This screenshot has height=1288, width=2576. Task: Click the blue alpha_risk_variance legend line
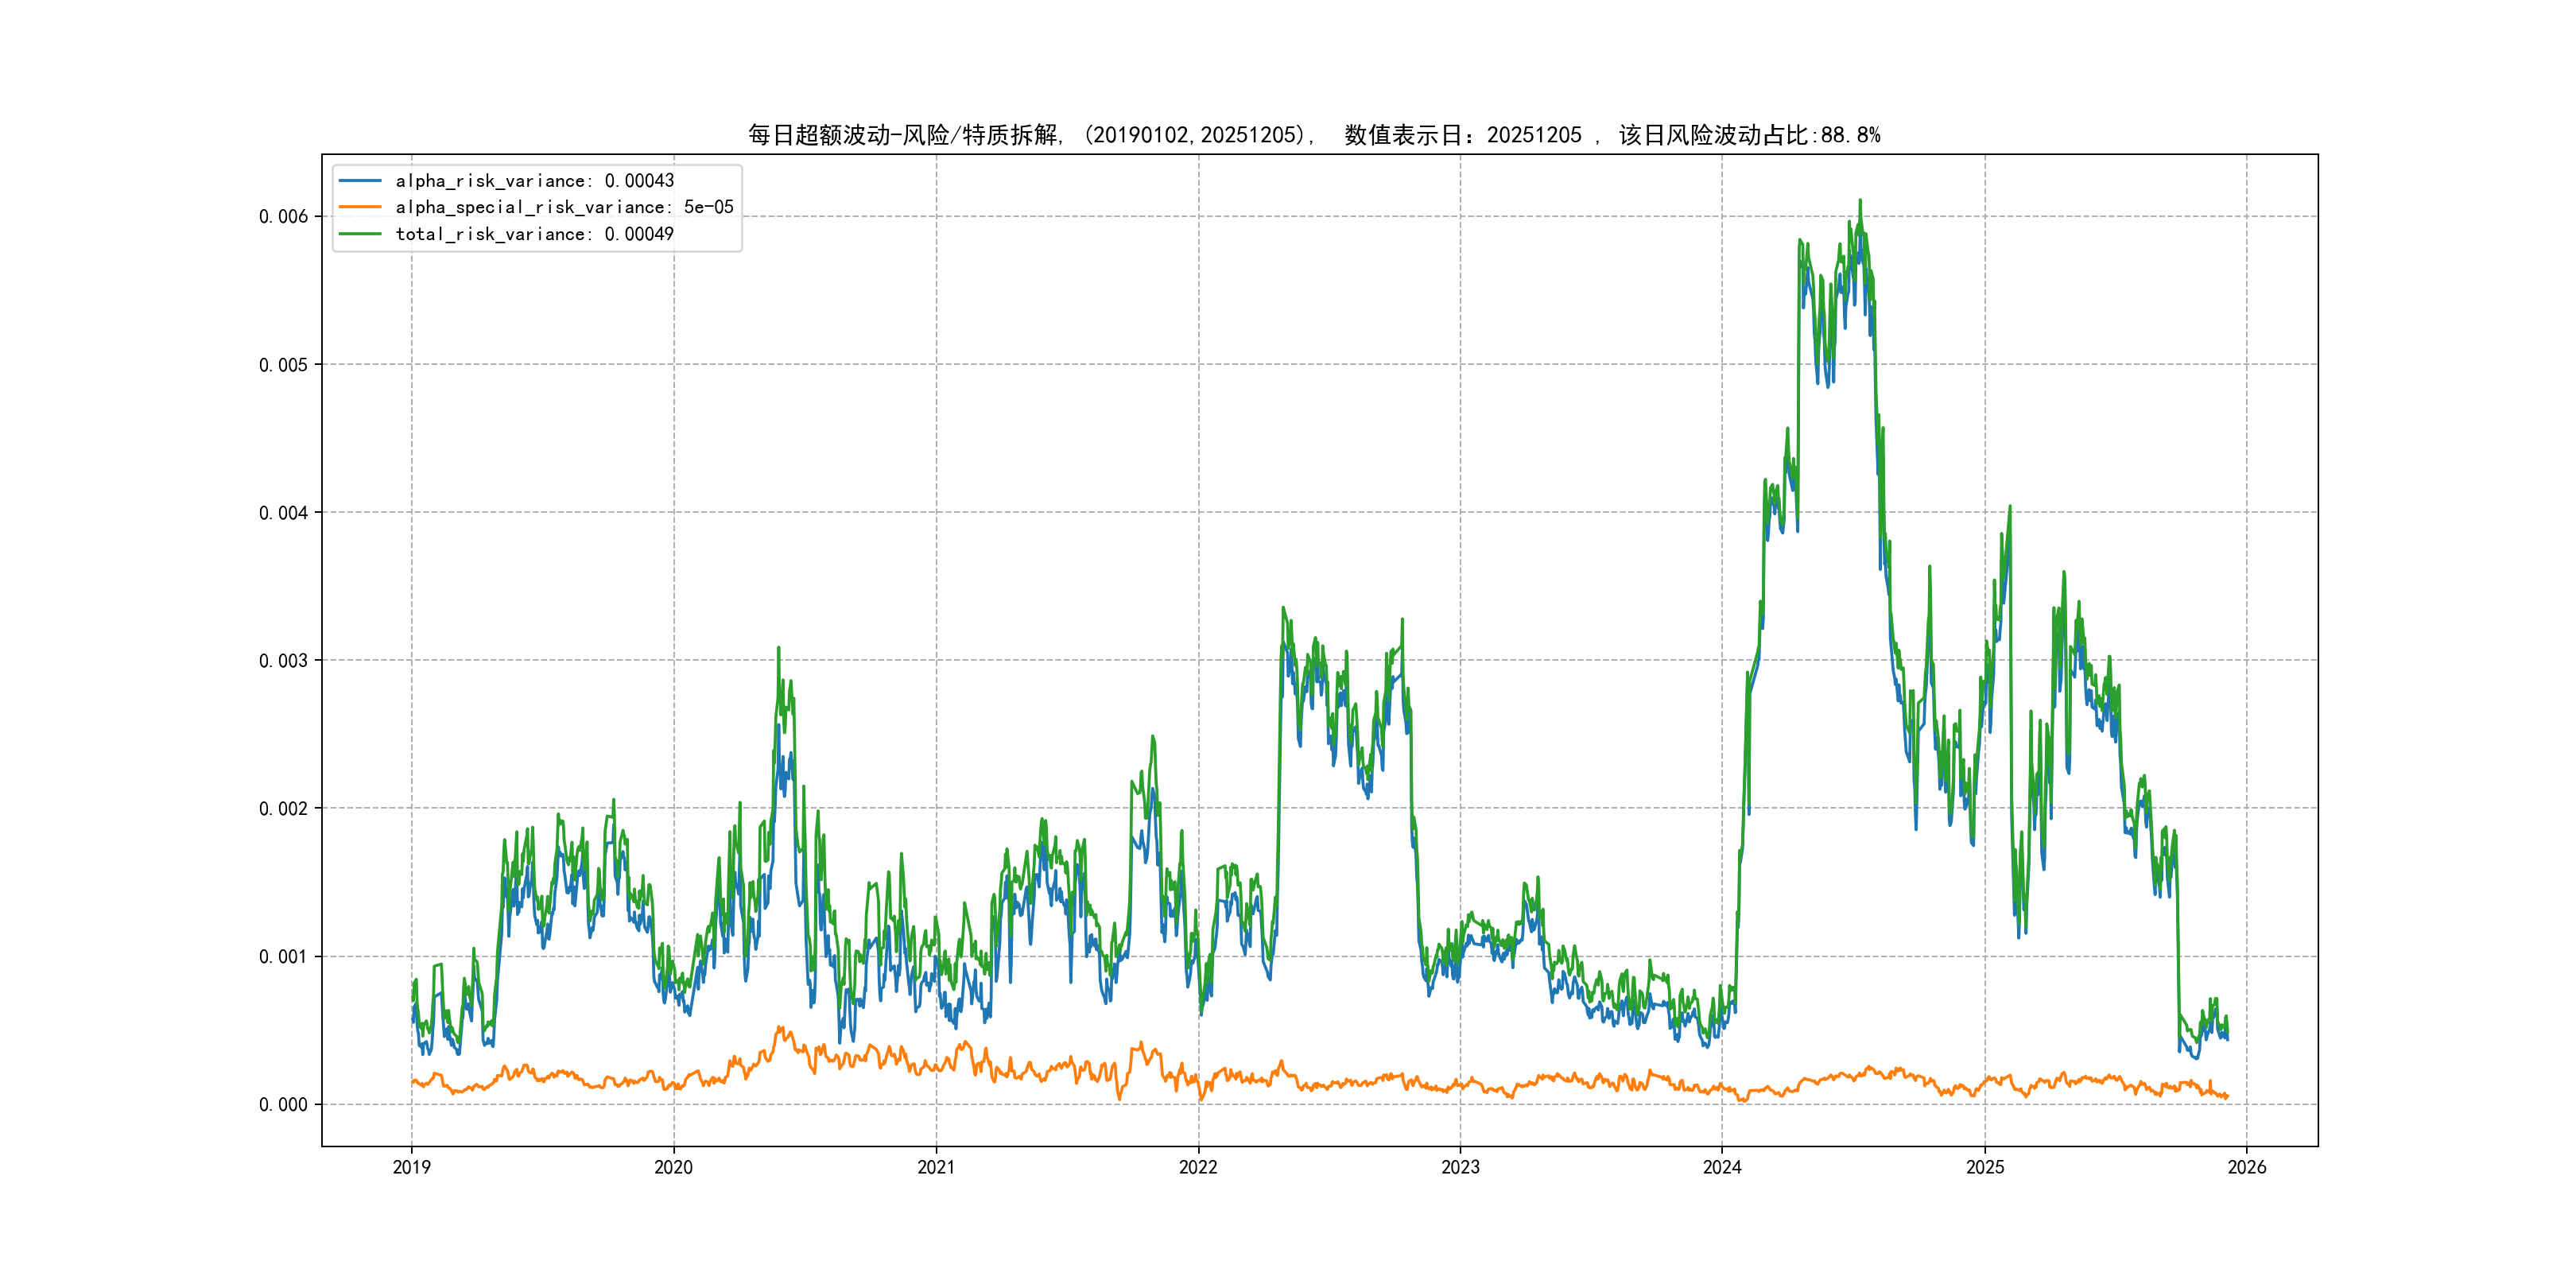tap(360, 181)
